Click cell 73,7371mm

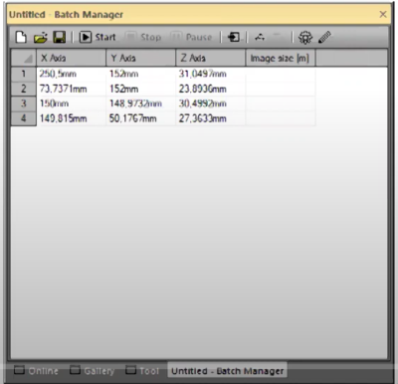71,89
